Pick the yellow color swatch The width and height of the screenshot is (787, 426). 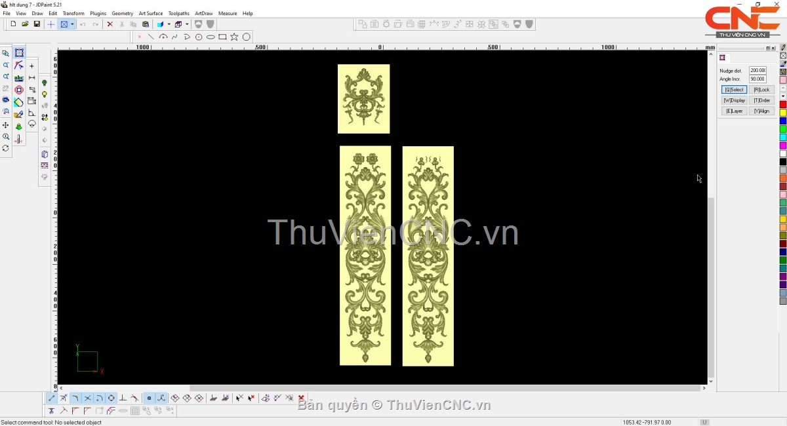783,113
